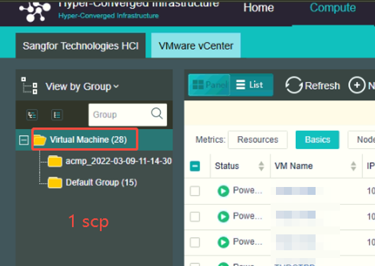375x266 pixels.
Task: Select the Node metrics button
Action: coord(362,140)
